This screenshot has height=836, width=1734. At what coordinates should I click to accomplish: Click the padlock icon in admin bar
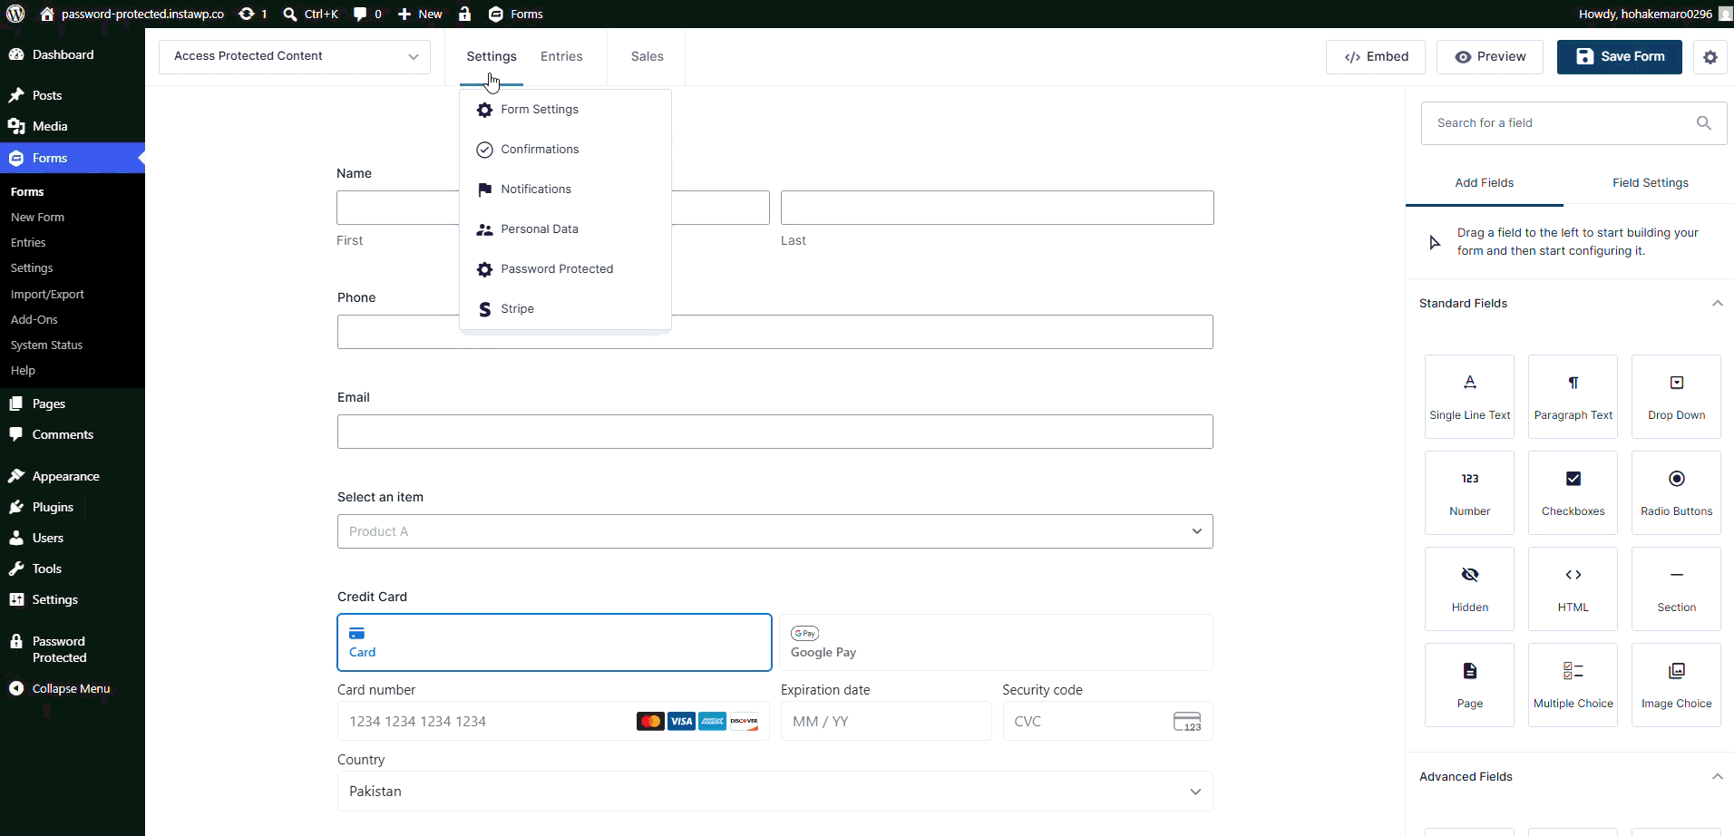464,14
